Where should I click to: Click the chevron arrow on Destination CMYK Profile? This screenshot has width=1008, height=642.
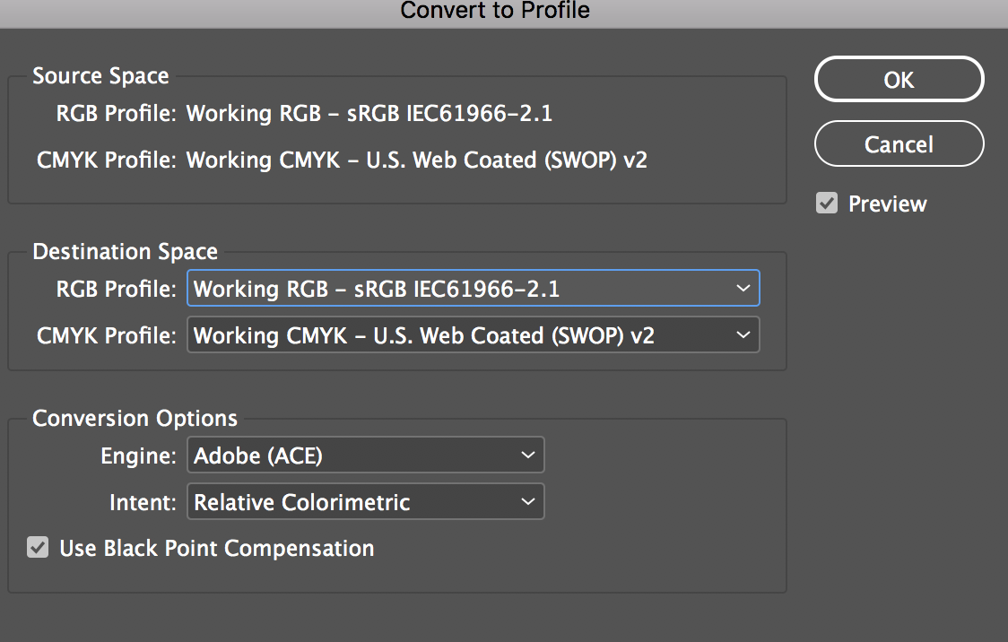coord(743,335)
